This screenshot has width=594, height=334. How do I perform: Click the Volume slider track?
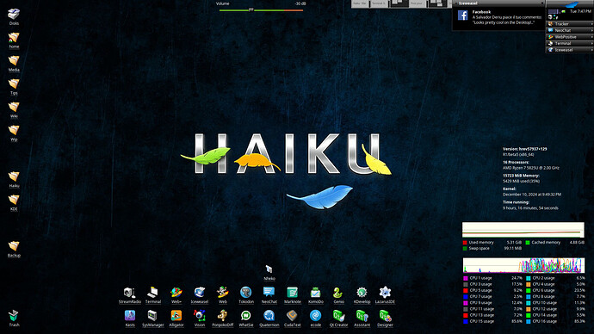261,10
